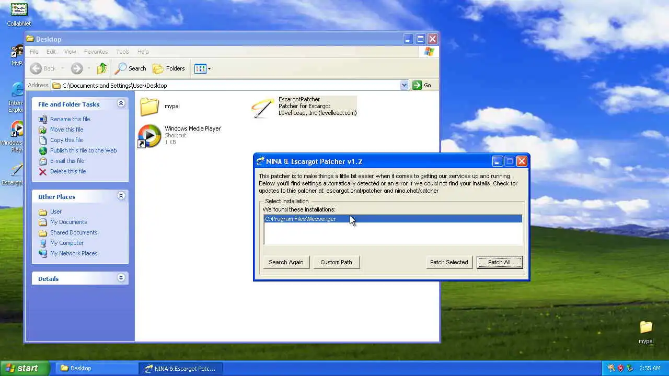This screenshot has width=669, height=376.
Task: Click the tray icon beside the clock
Action: (x=630, y=368)
